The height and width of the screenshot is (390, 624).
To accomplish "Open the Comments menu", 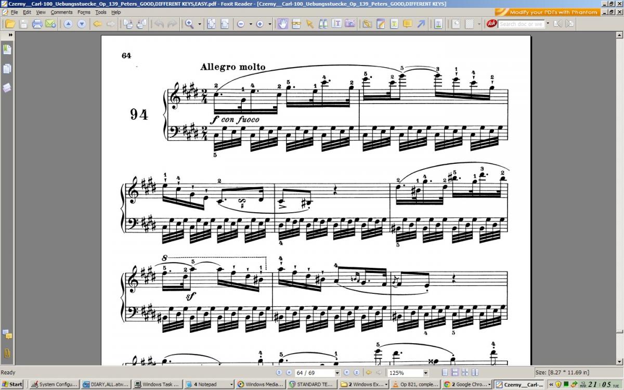I will click(x=61, y=12).
